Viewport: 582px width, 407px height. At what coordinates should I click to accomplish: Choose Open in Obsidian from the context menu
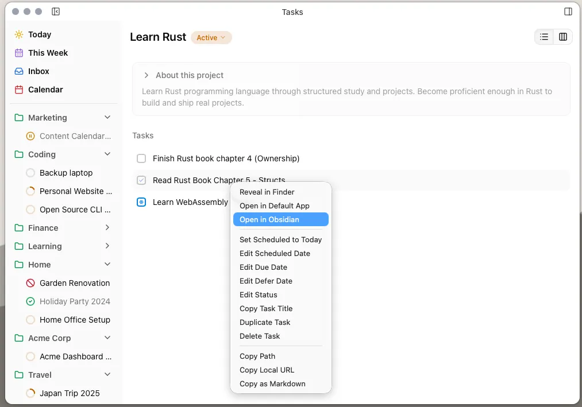click(269, 219)
